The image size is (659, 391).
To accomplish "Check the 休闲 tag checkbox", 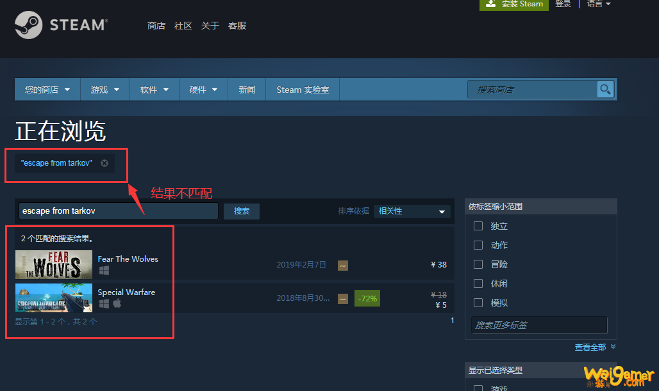I will tap(478, 283).
